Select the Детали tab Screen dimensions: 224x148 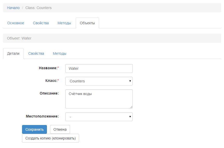point(13,53)
